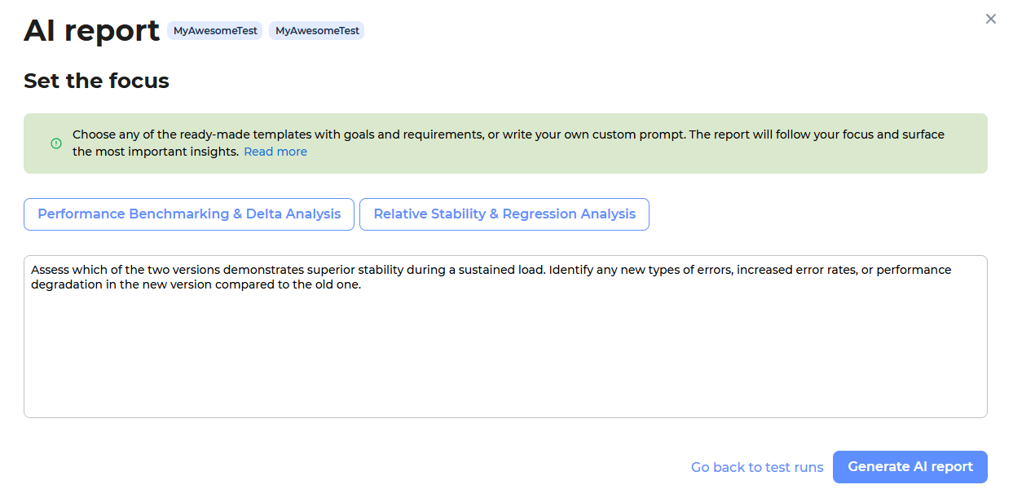1013x498 pixels.
Task: Click empty space in the prompt text box
Action: coord(505,359)
